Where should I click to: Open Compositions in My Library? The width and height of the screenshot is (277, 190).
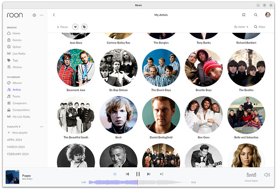(x=18, y=110)
